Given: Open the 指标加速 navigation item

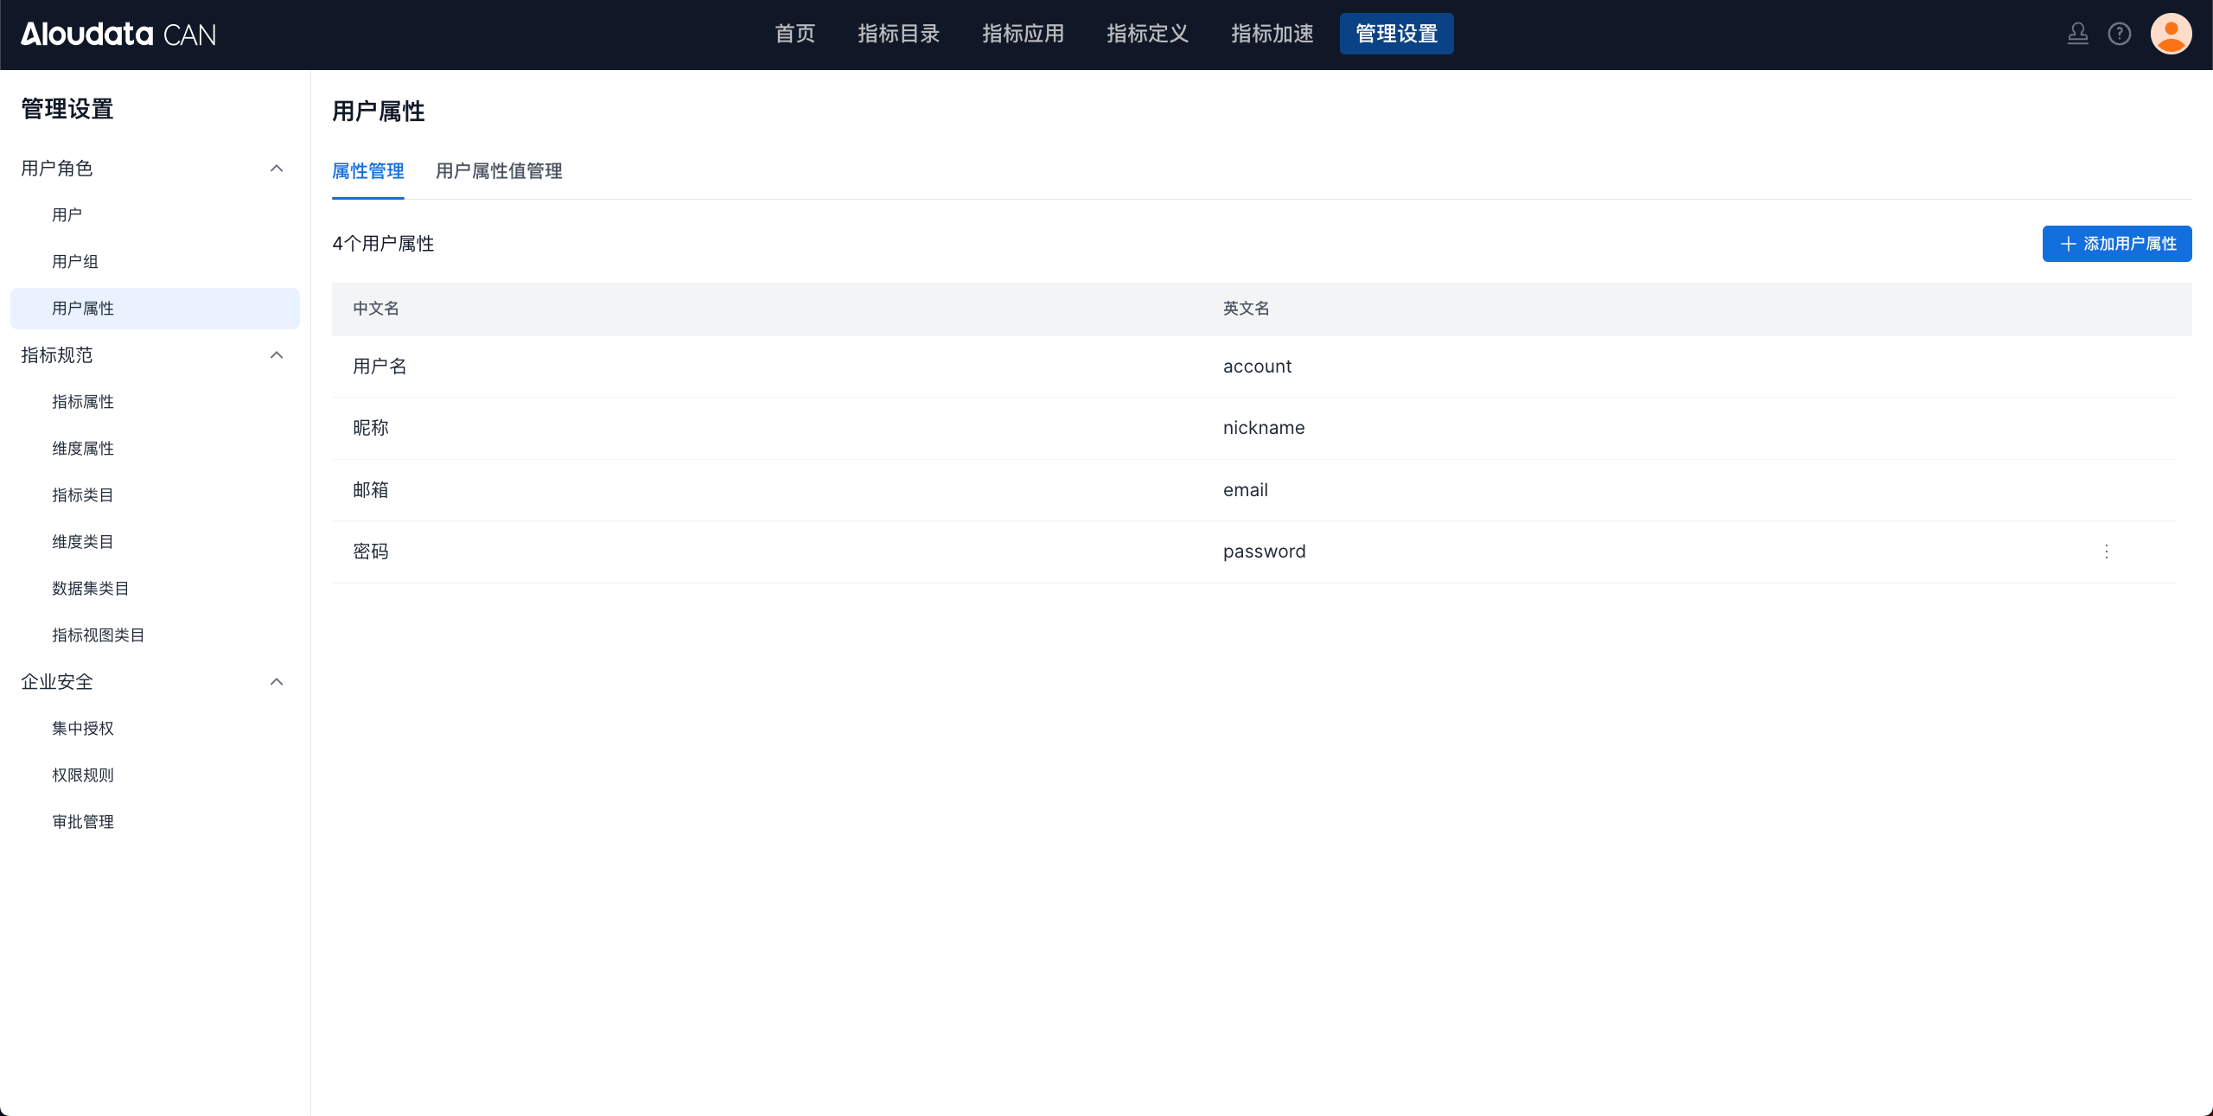Looking at the screenshot, I should (x=1272, y=34).
